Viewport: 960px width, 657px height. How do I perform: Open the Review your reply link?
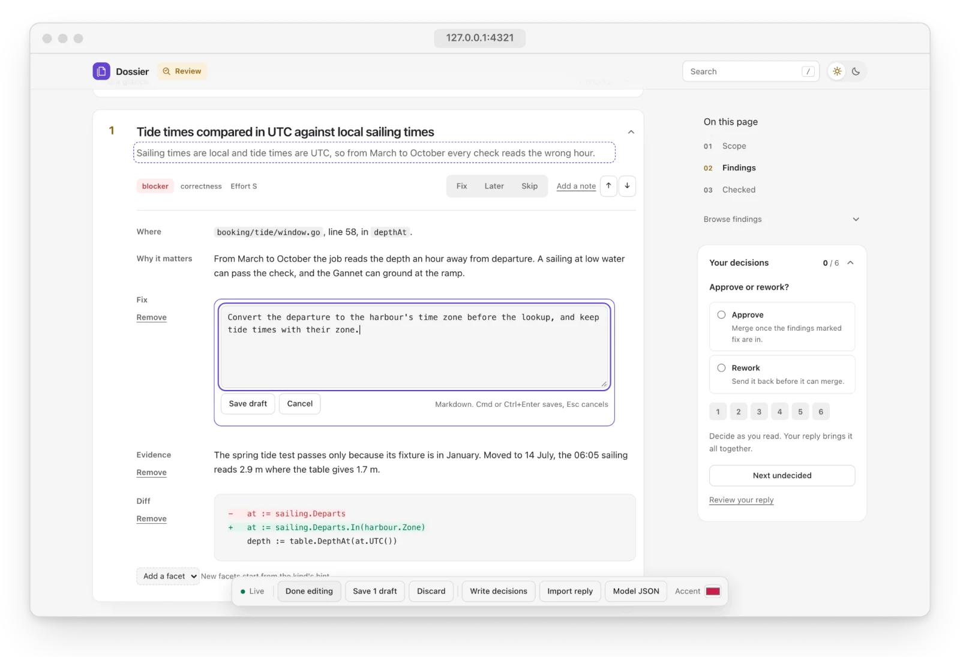click(741, 500)
